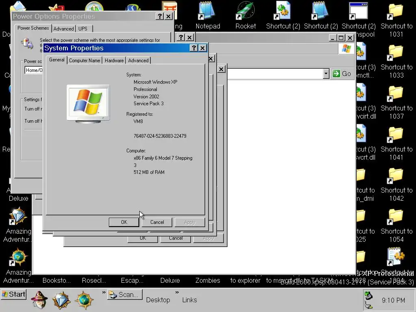This screenshot has width=416, height=312.
Task: Click the System Properties help question mark
Action: [194, 48]
